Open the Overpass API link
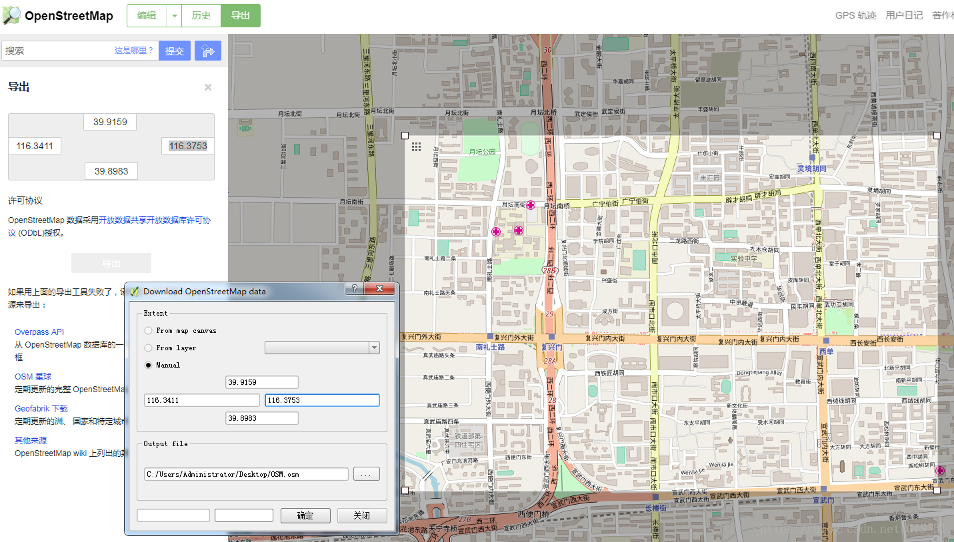This screenshot has width=954, height=542. (x=39, y=332)
